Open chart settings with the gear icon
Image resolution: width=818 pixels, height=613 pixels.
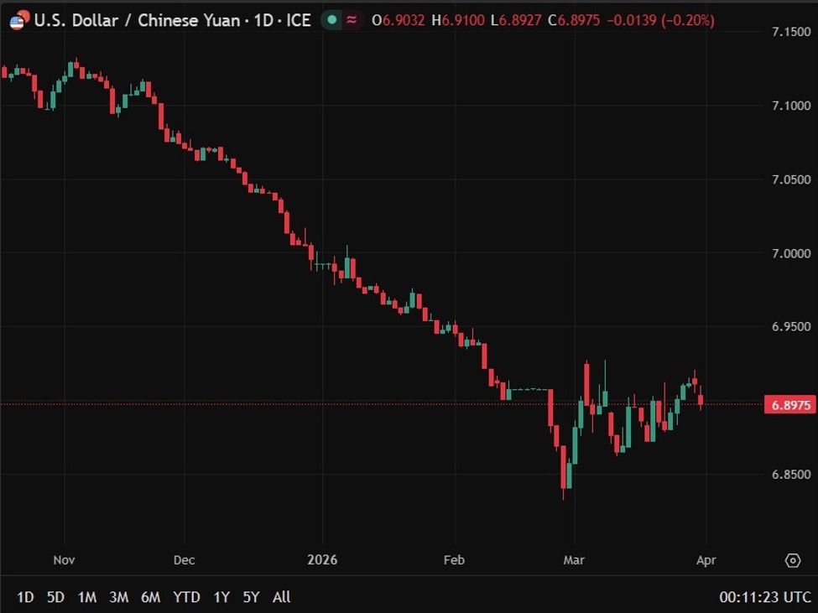point(792,560)
